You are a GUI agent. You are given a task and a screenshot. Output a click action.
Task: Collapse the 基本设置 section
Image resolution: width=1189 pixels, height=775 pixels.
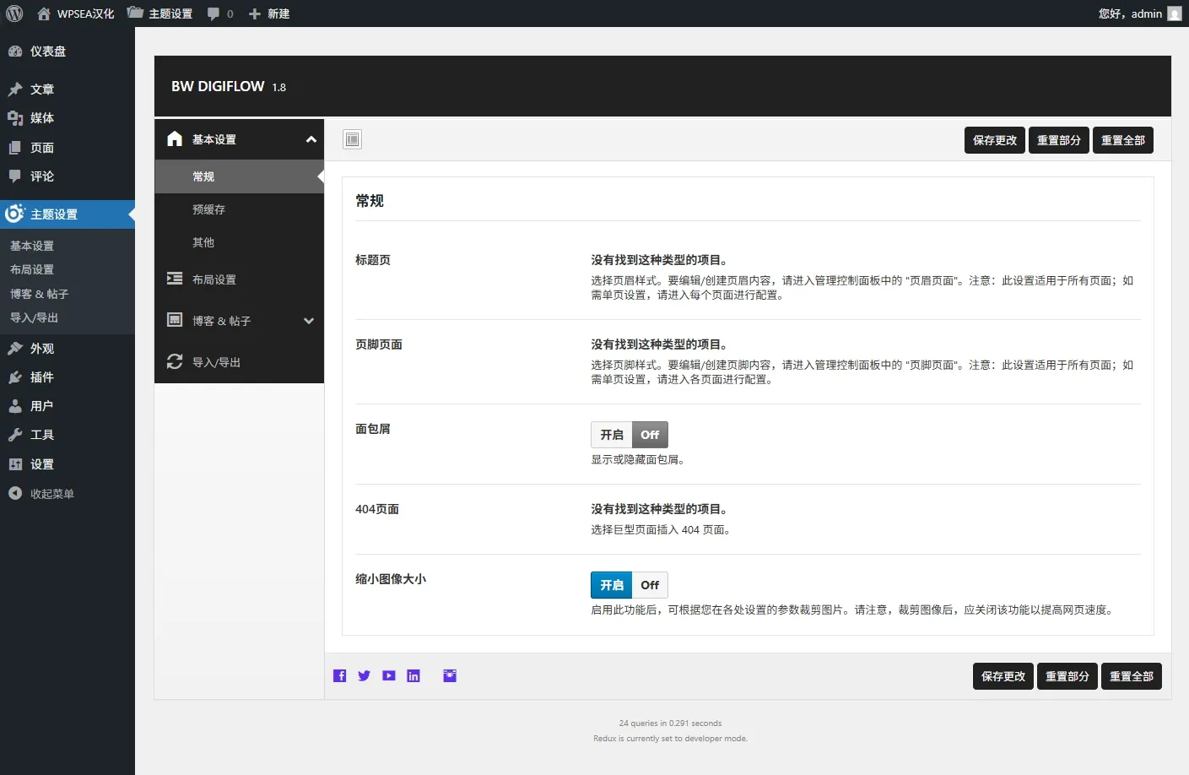pos(311,139)
